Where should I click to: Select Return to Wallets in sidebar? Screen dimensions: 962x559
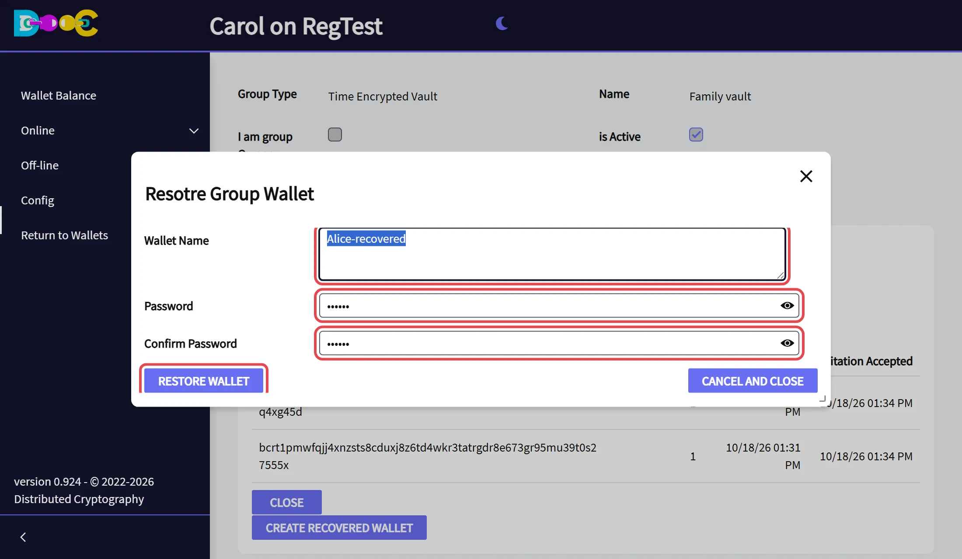click(x=64, y=235)
